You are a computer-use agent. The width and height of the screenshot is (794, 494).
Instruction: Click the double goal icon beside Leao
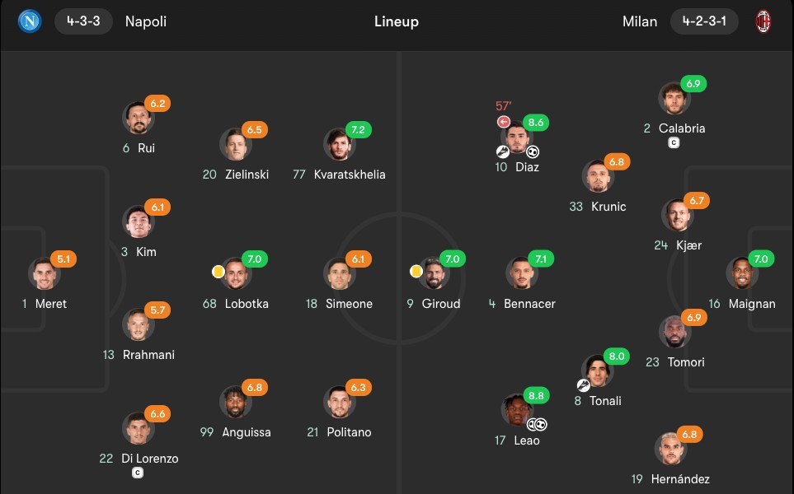(x=537, y=425)
